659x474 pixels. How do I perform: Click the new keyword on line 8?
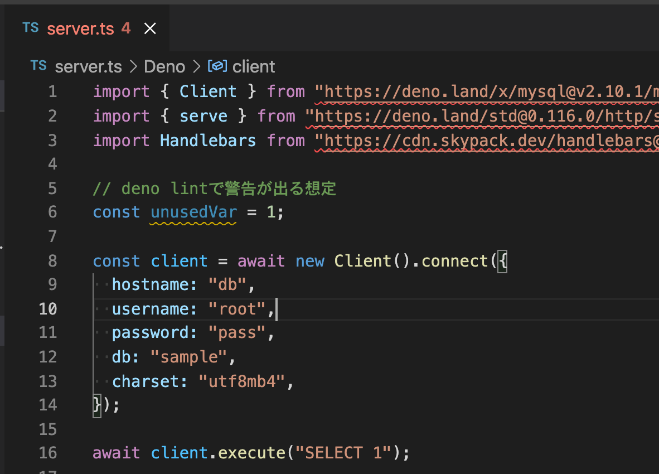pyautogui.click(x=310, y=261)
